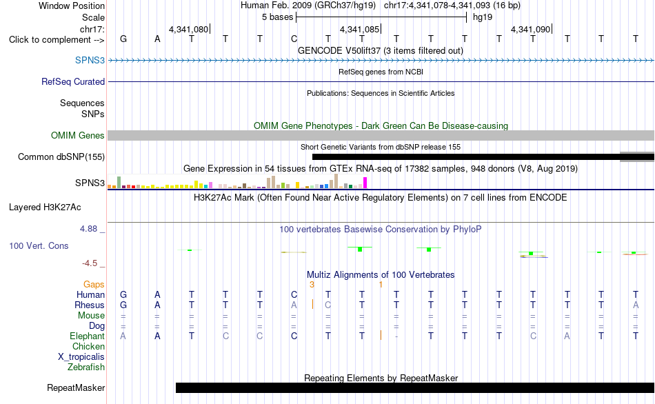Click 'Publications: Sequences in Scientific Articles' title
This screenshot has width=655, height=404.
[x=381, y=93]
